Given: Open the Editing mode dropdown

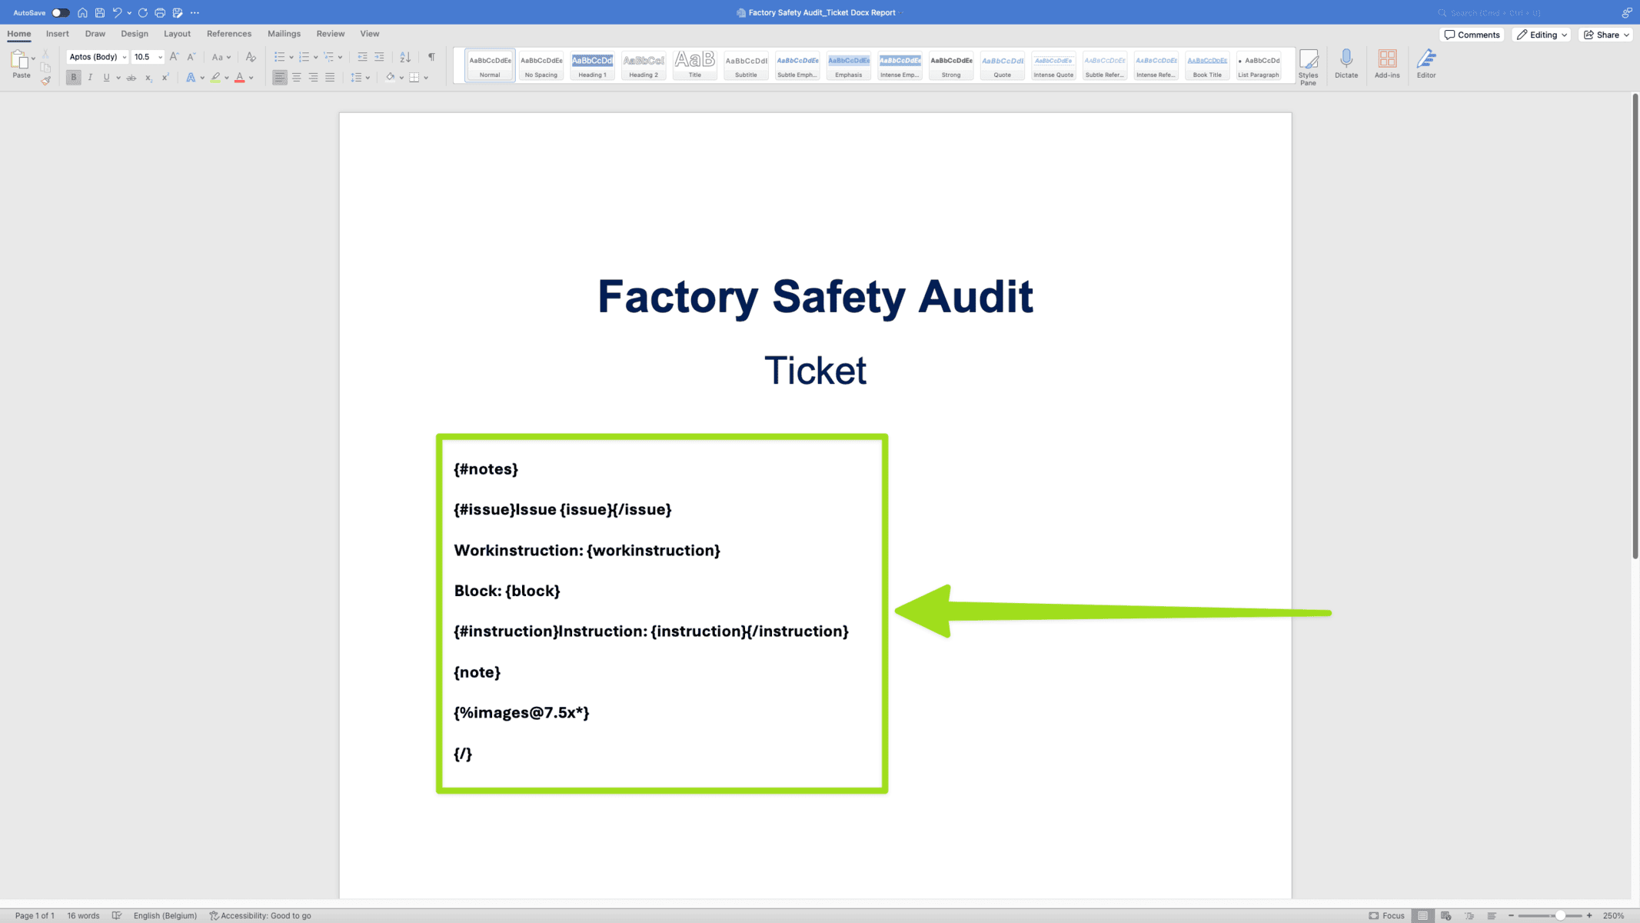Looking at the screenshot, I should [x=1542, y=35].
